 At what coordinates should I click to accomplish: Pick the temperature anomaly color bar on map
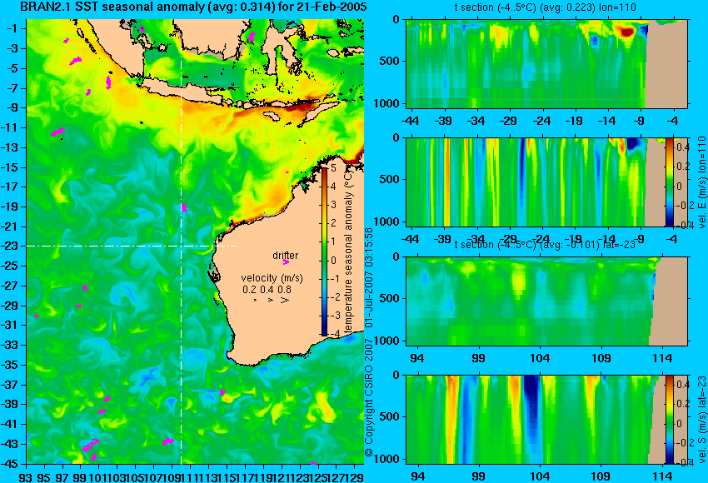click(x=325, y=251)
